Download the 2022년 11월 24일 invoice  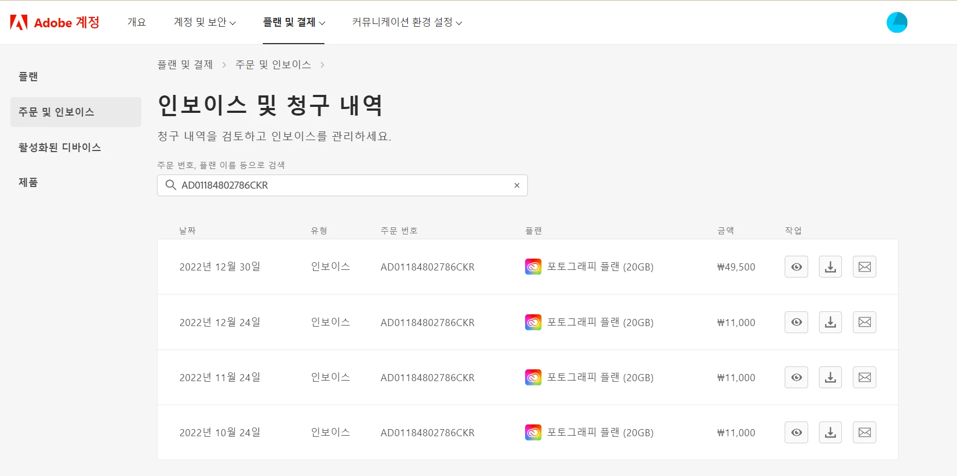(x=830, y=377)
